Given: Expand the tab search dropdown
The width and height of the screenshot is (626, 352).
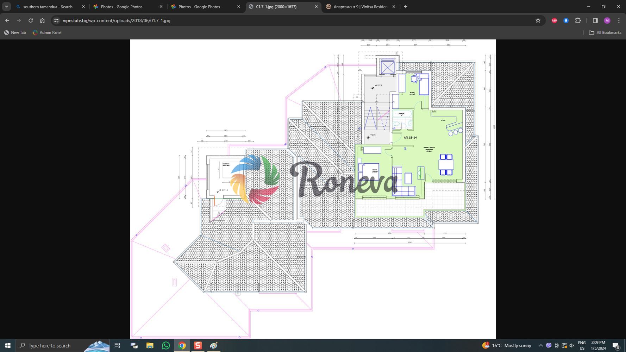Looking at the screenshot, I should [6, 6].
